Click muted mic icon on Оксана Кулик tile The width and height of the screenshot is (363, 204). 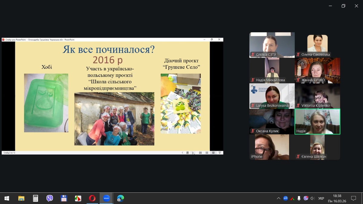pyautogui.click(x=253, y=131)
